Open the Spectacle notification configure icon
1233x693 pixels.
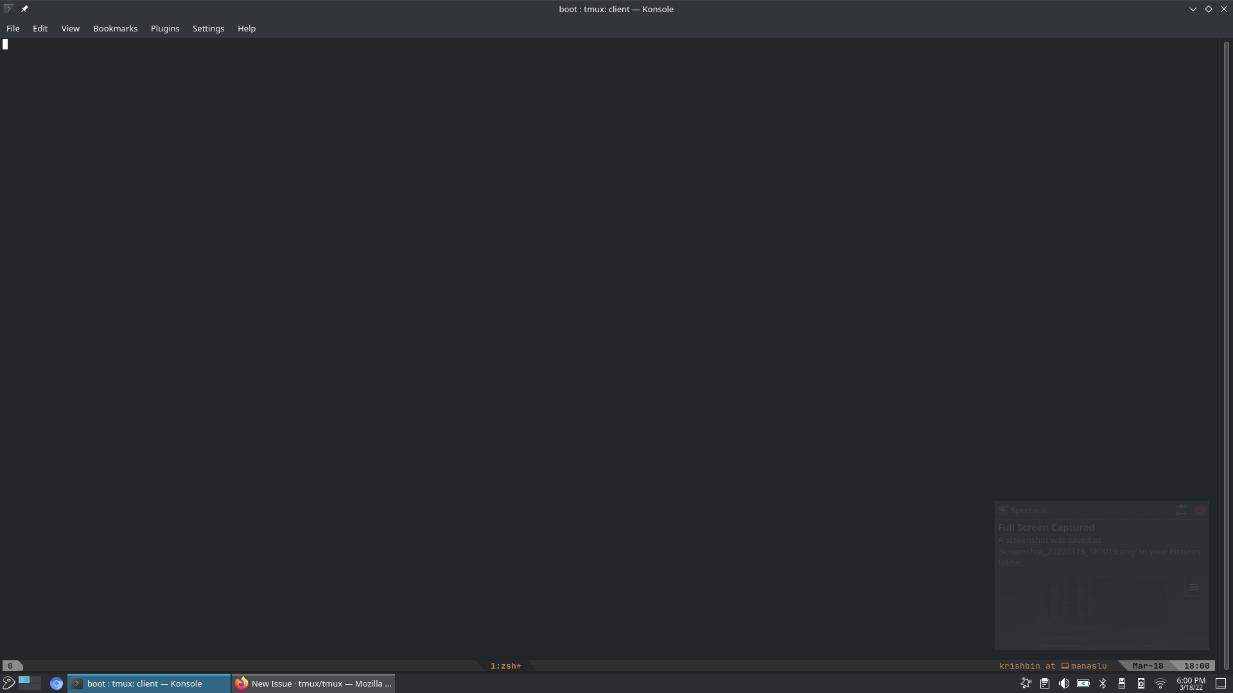1180,511
